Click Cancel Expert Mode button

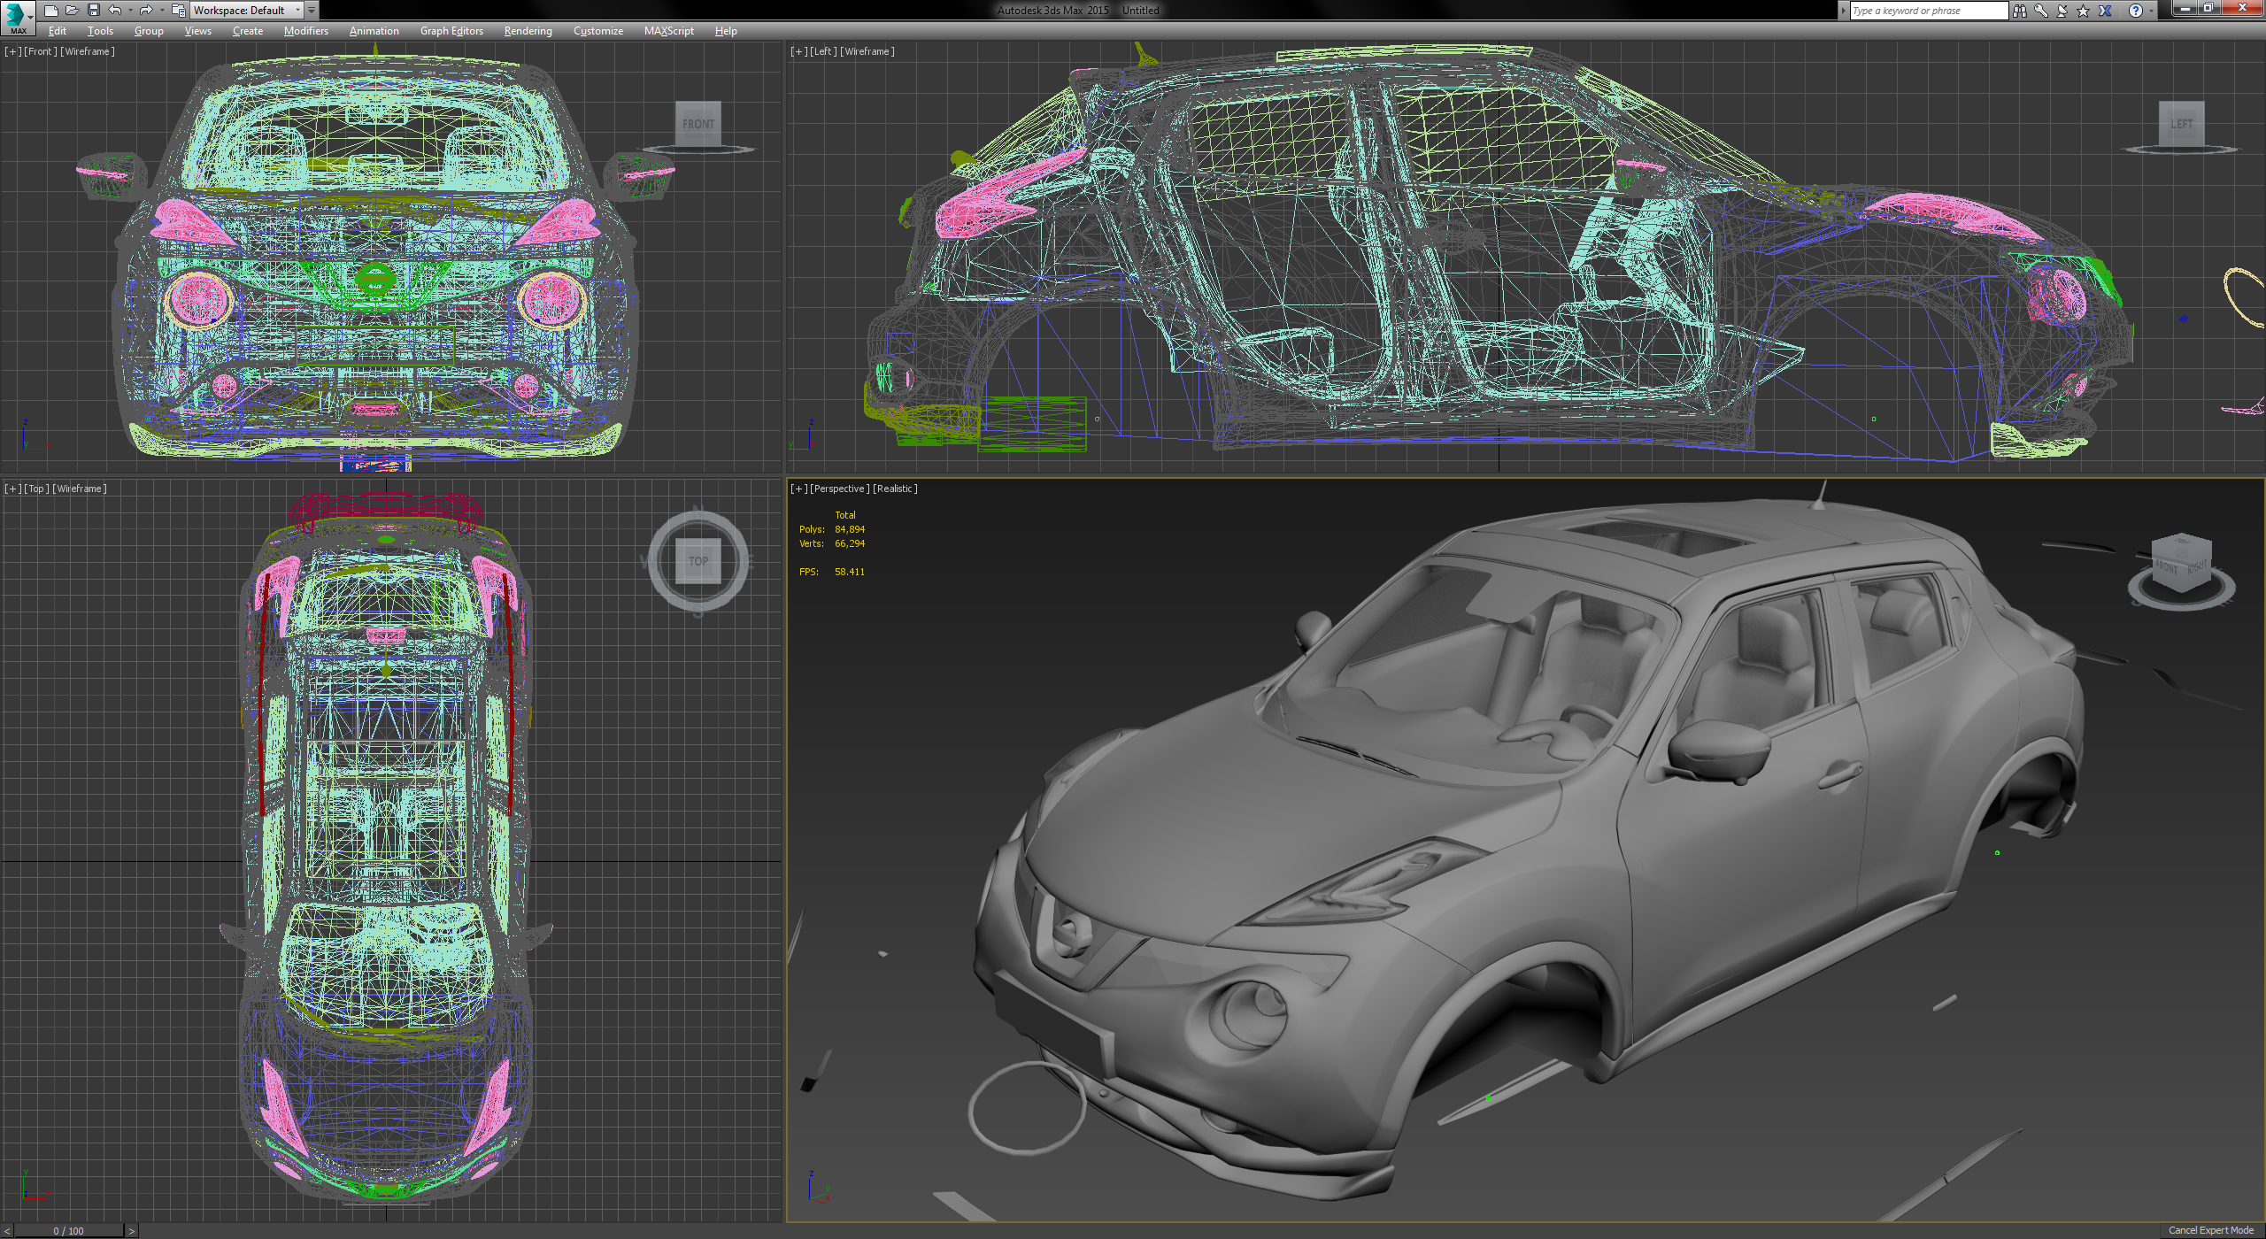pyautogui.click(x=2210, y=1230)
